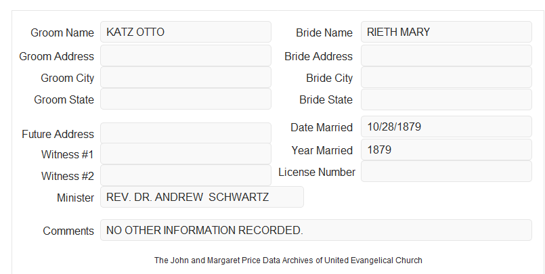The height and width of the screenshot is (274, 545).
Task: Focus the empty Witness #2 field
Action: (186, 175)
